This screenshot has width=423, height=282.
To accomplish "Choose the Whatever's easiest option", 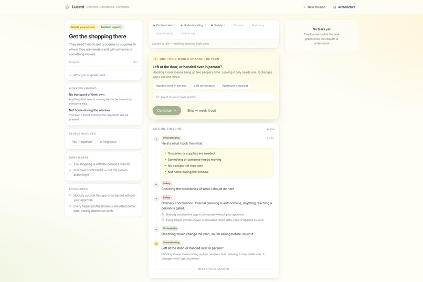I will [235, 86].
